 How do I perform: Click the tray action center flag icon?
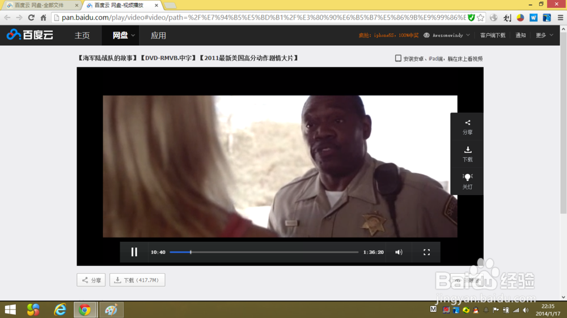[496, 310]
